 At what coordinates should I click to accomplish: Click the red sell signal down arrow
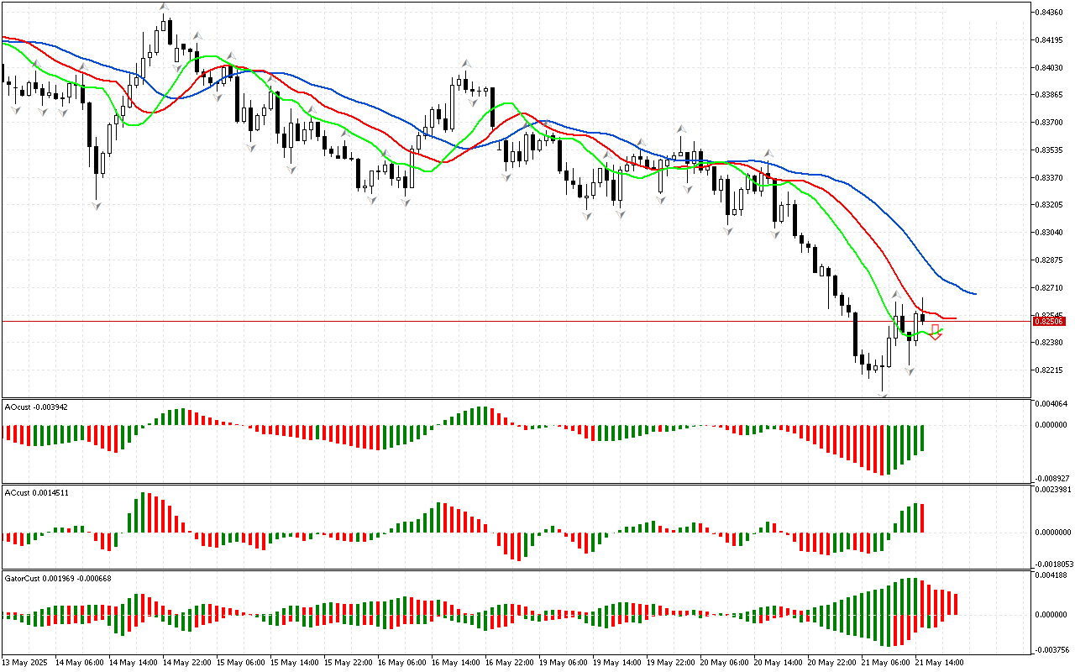(x=936, y=332)
